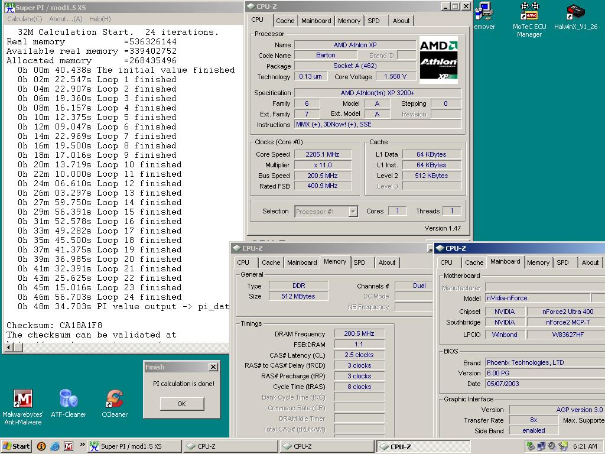
Task: Click the 'PI value output' line
Action: (x=123, y=307)
